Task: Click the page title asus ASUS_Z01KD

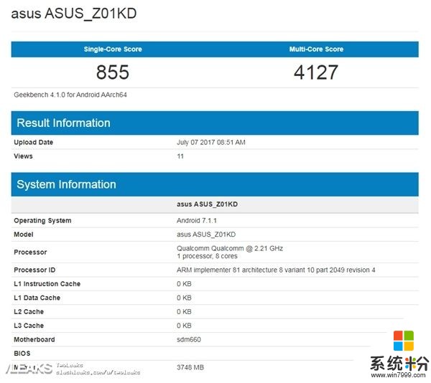Action: (74, 14)
